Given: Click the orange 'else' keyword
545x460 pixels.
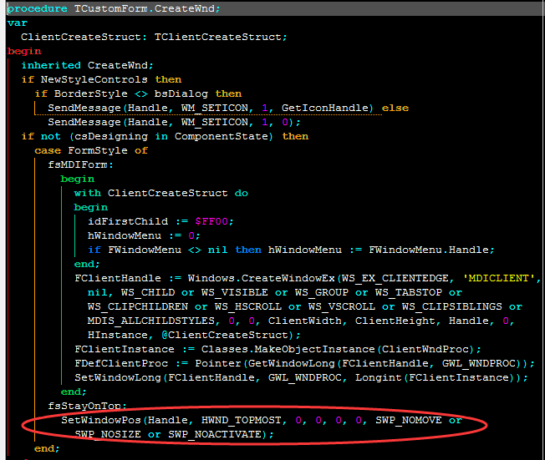Looking at the screenshot, I should [395, 108].
